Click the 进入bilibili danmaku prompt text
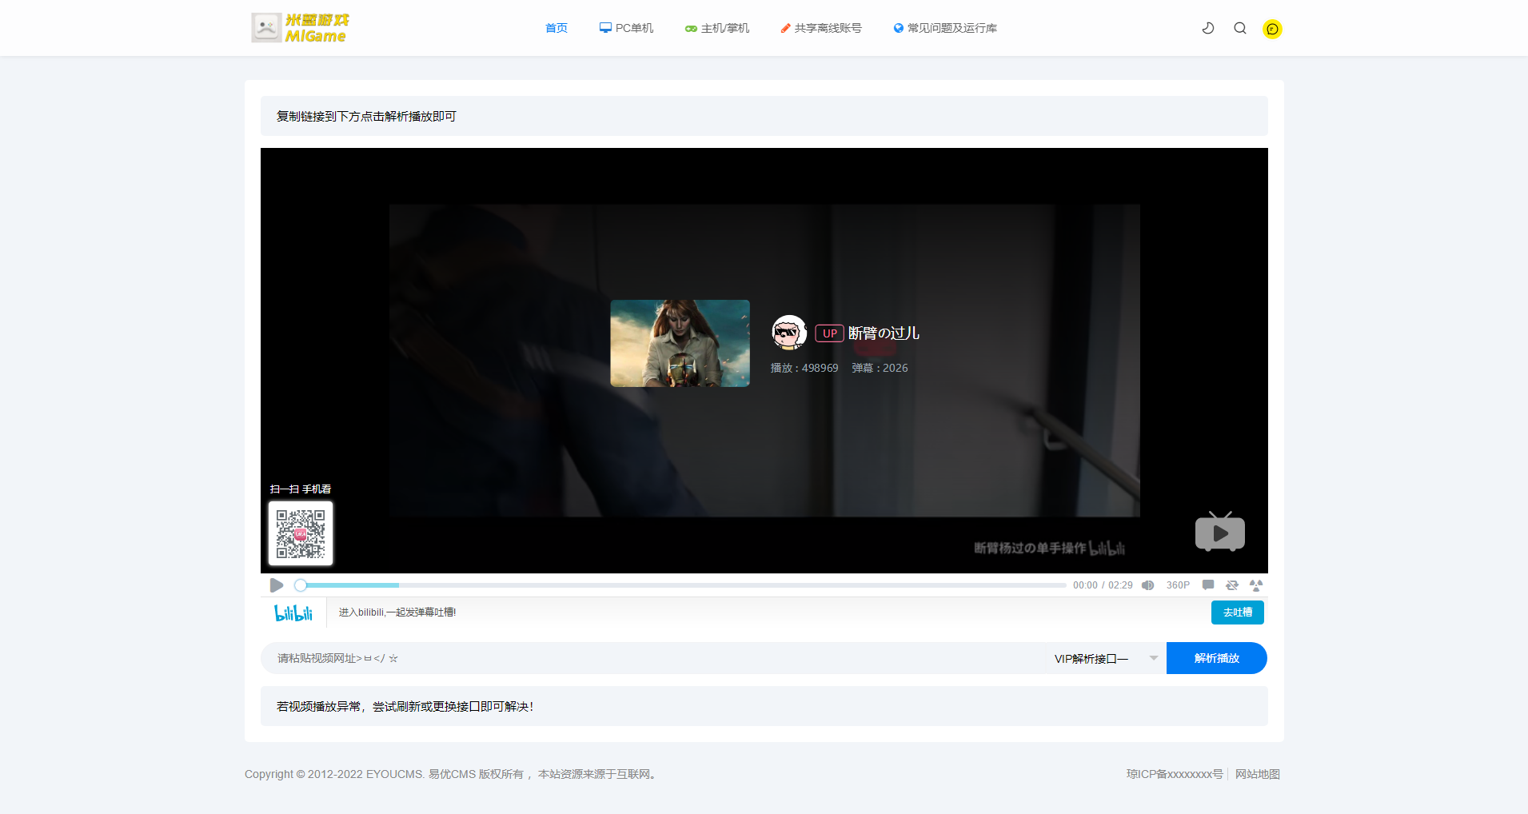The width and height of the screenshot is (1528, 814). pos(397,612)
